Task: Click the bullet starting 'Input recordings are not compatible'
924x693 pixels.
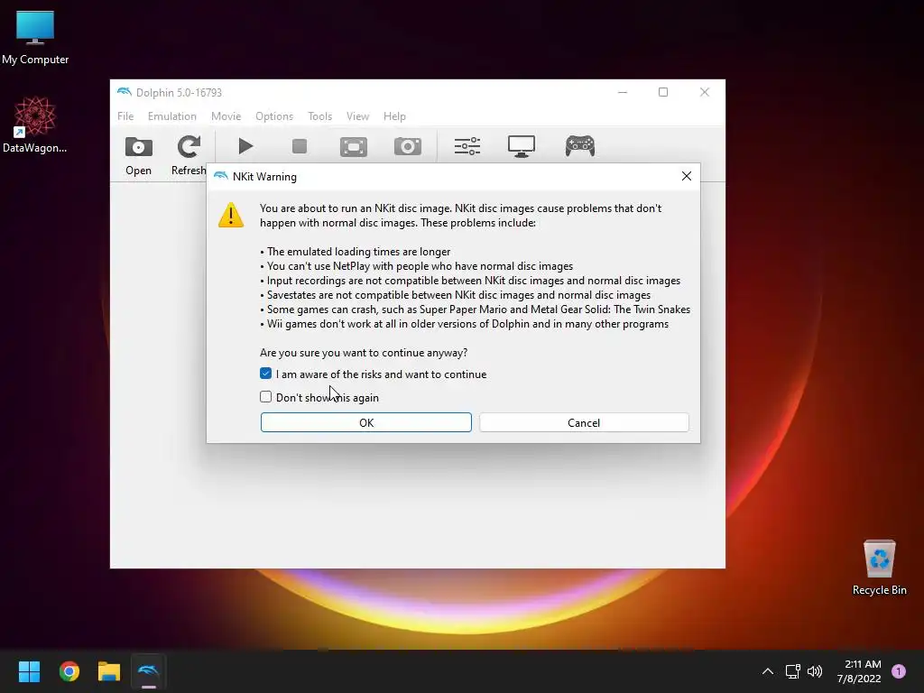Action: coord(470,281)
